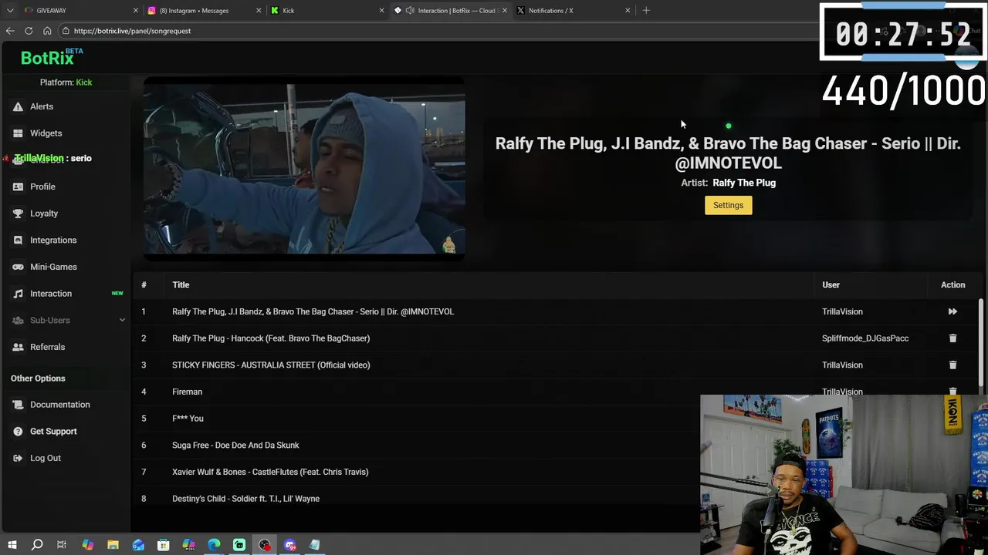Launch File Explorer from taskbar

[113, 545]
